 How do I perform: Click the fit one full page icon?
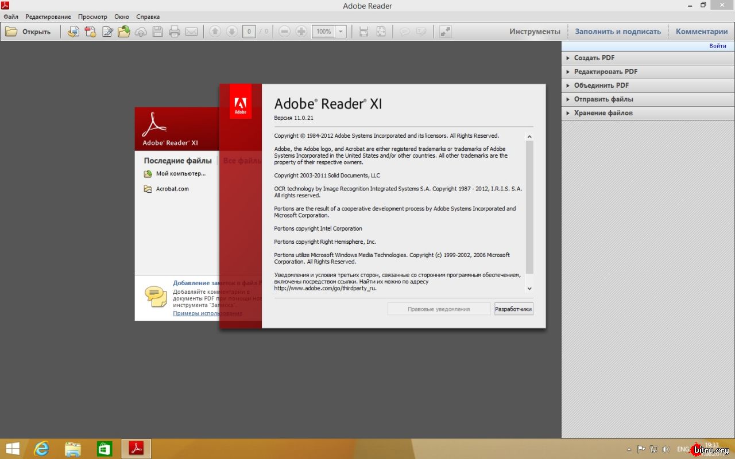coord(381,32)
